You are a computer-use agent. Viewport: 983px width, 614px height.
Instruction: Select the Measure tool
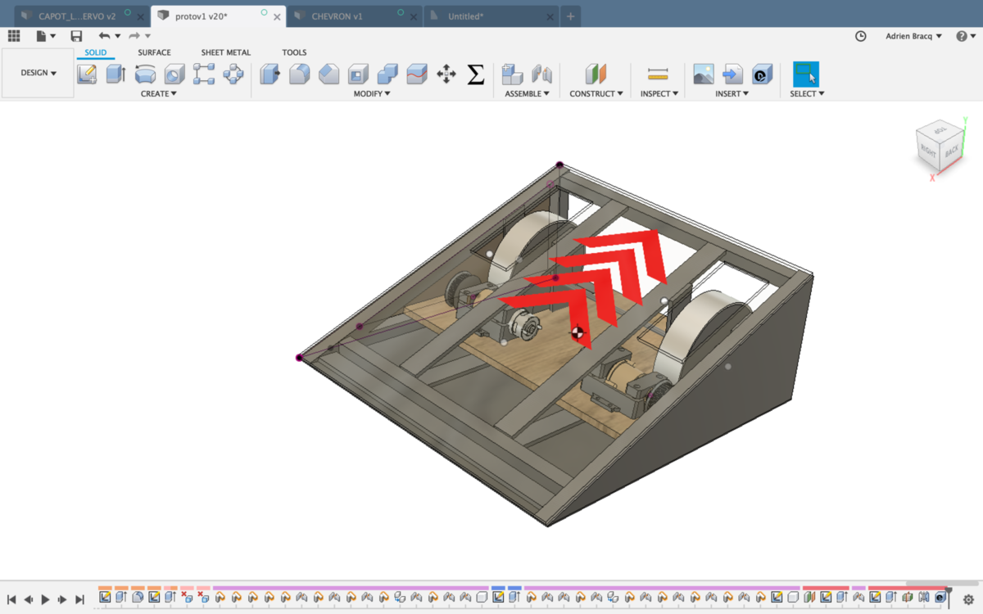pyautogui.click(x=658, y=74)
